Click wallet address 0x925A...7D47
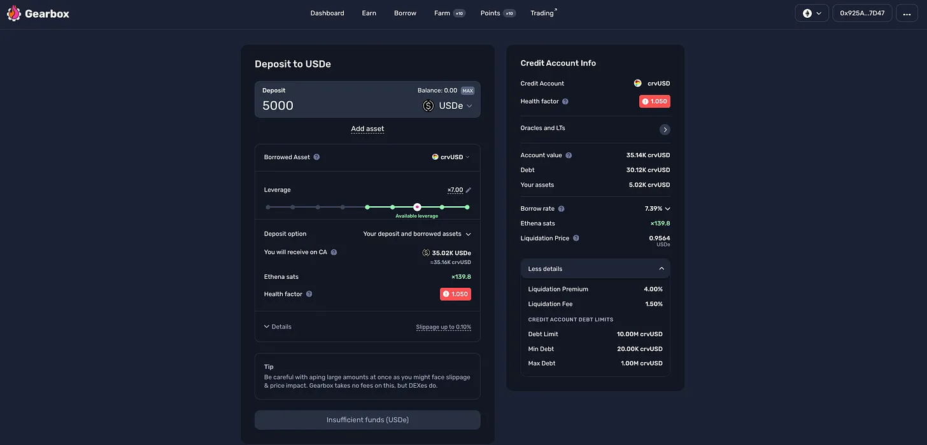 coord(862,13)
